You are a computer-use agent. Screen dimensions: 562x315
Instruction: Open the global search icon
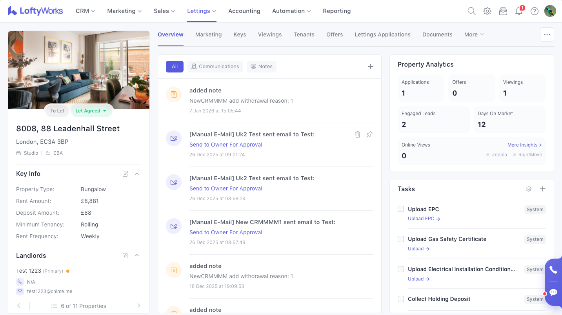(471, 11)
